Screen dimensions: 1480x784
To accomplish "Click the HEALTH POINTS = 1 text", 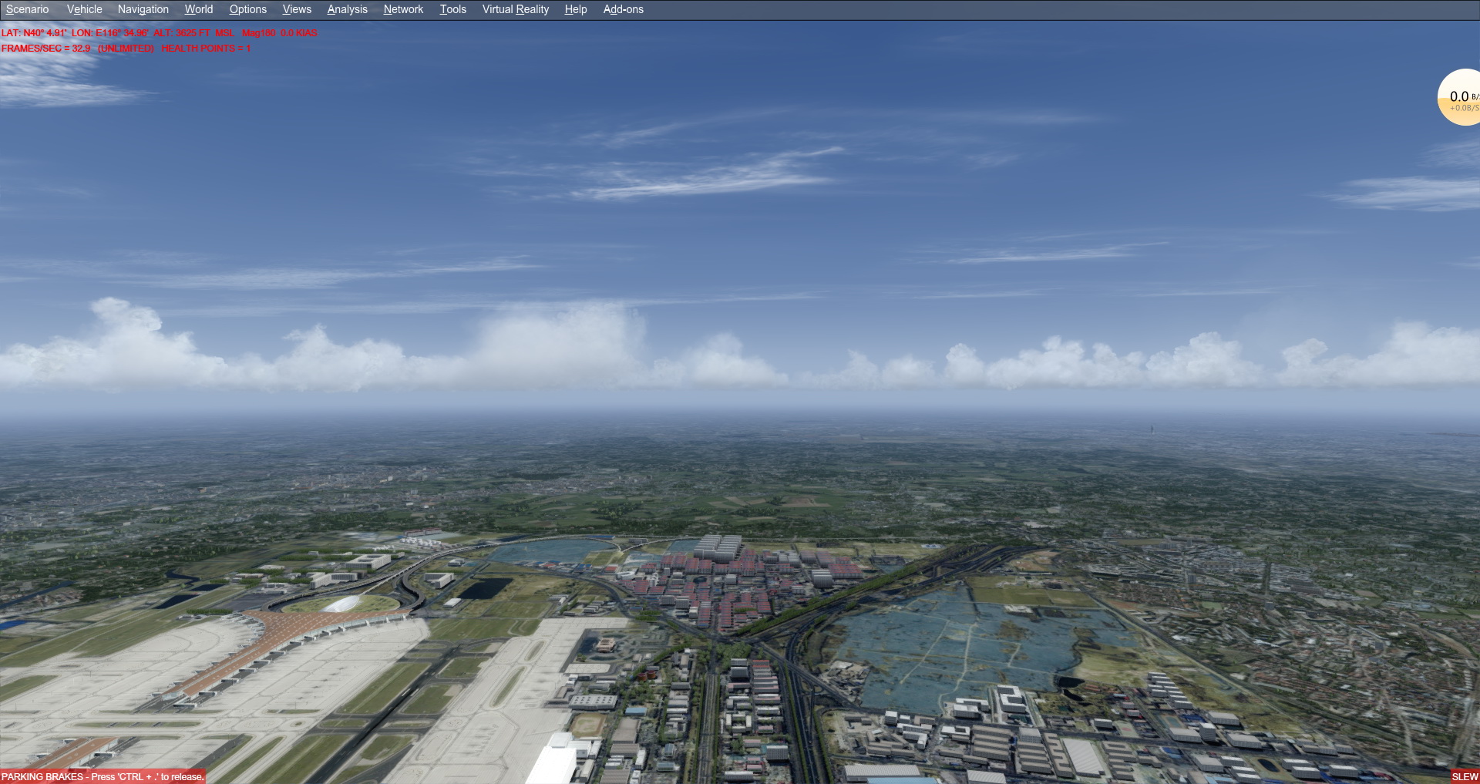I will (206, 49).
